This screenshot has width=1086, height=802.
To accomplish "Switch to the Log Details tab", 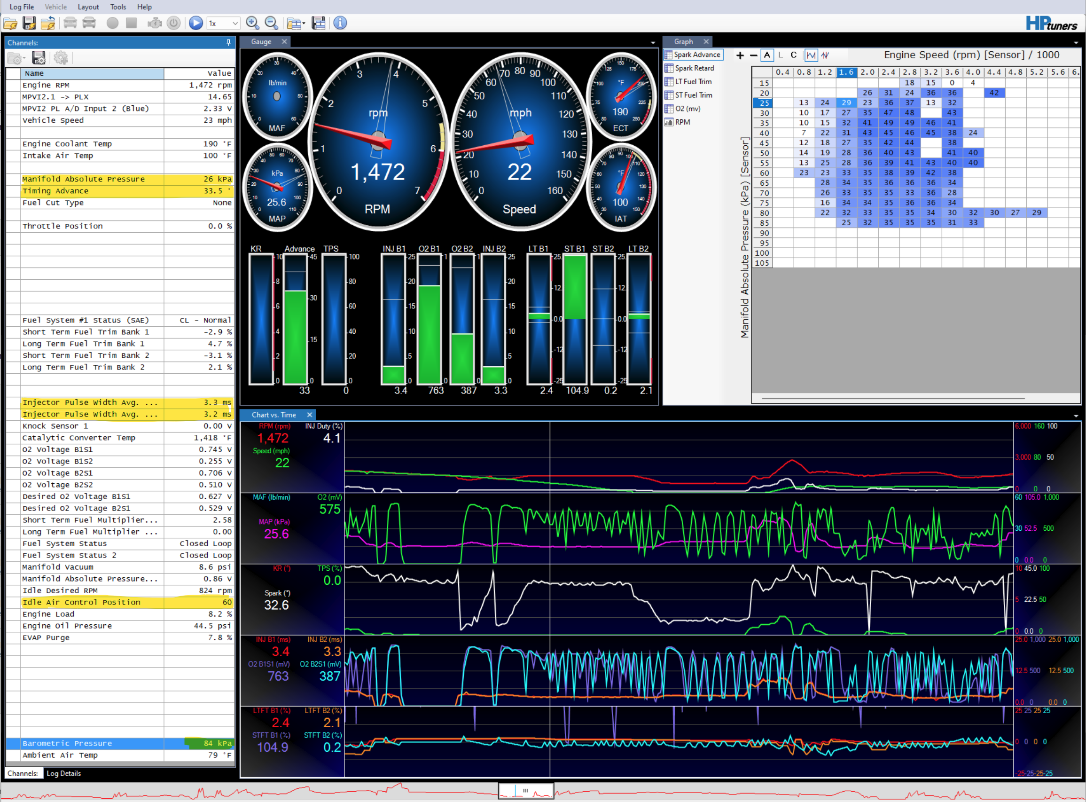I will coord(63,773).
